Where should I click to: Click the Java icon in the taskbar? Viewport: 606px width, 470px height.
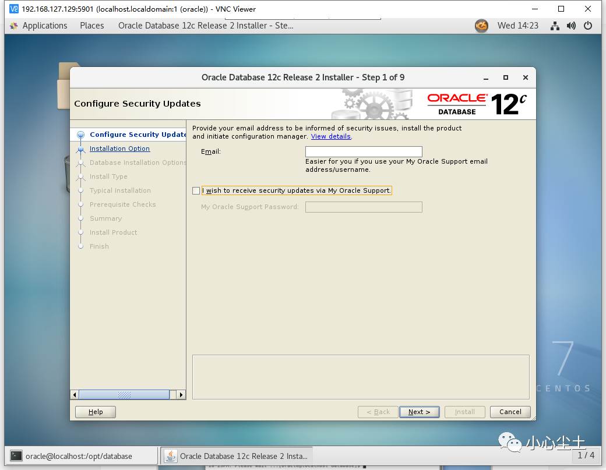pos(170,456)
